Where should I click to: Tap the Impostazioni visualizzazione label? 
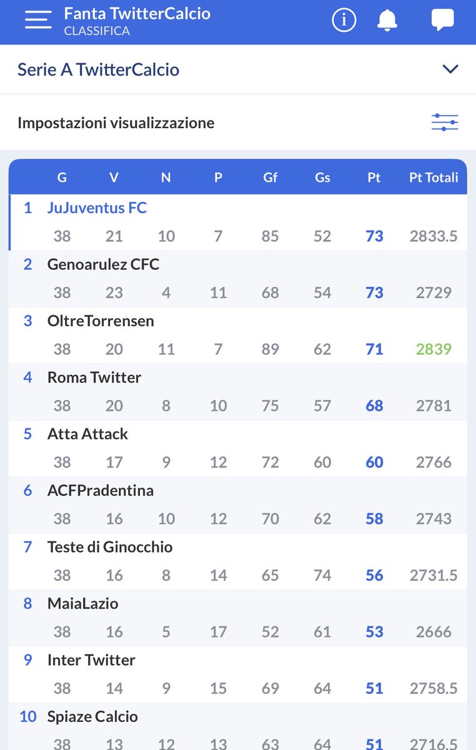pos(116,122)
